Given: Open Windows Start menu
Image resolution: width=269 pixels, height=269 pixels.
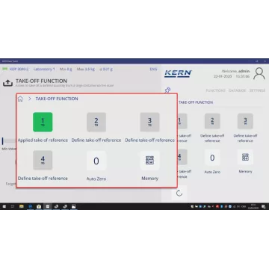Looking at the screenshot, I should (x=4, y=206).
